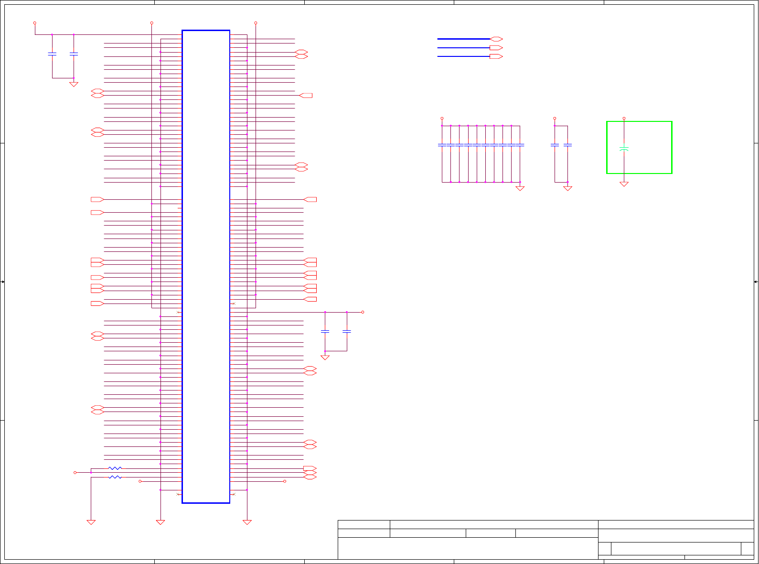Click the ground symbol under the two-capacitor pair beside the green box
759x564 pixels.
click(x=567, y=188)
